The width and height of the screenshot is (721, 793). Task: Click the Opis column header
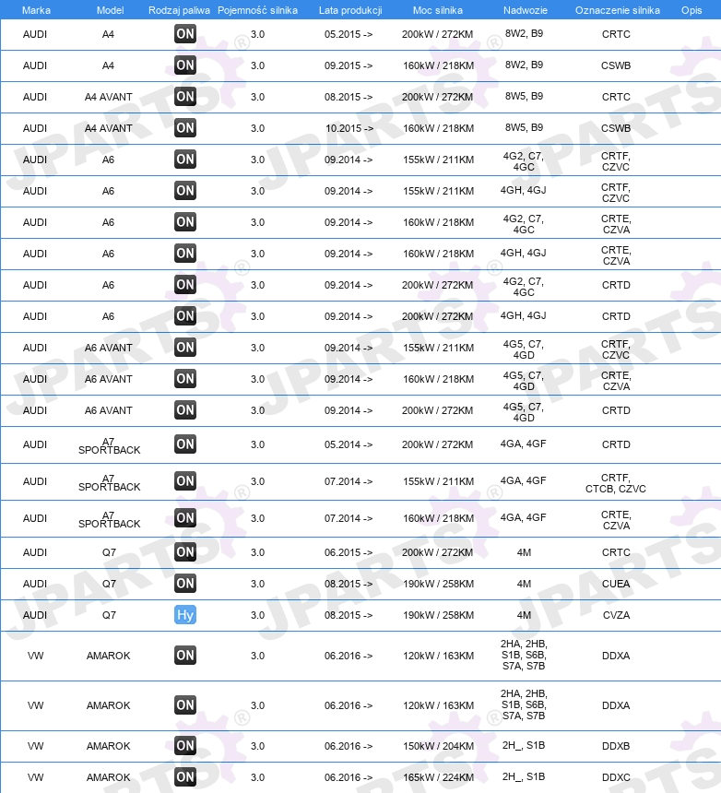(691, 10)
